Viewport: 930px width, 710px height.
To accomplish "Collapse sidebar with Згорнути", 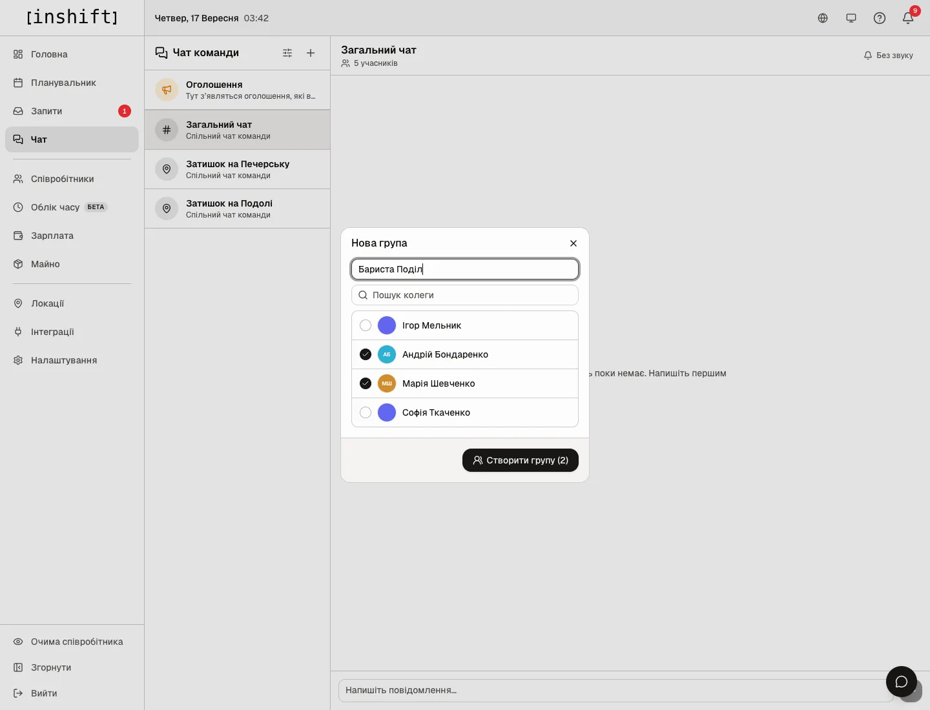I will pos(72,667).
